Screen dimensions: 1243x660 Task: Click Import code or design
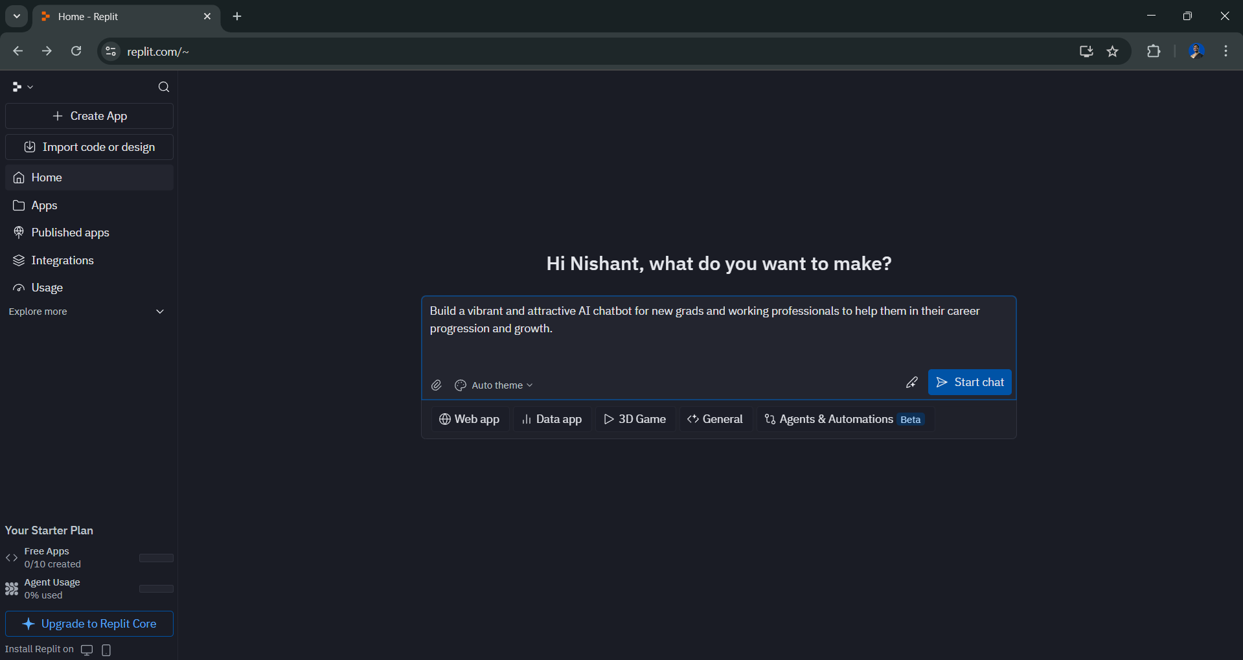(x=89, y=147)
